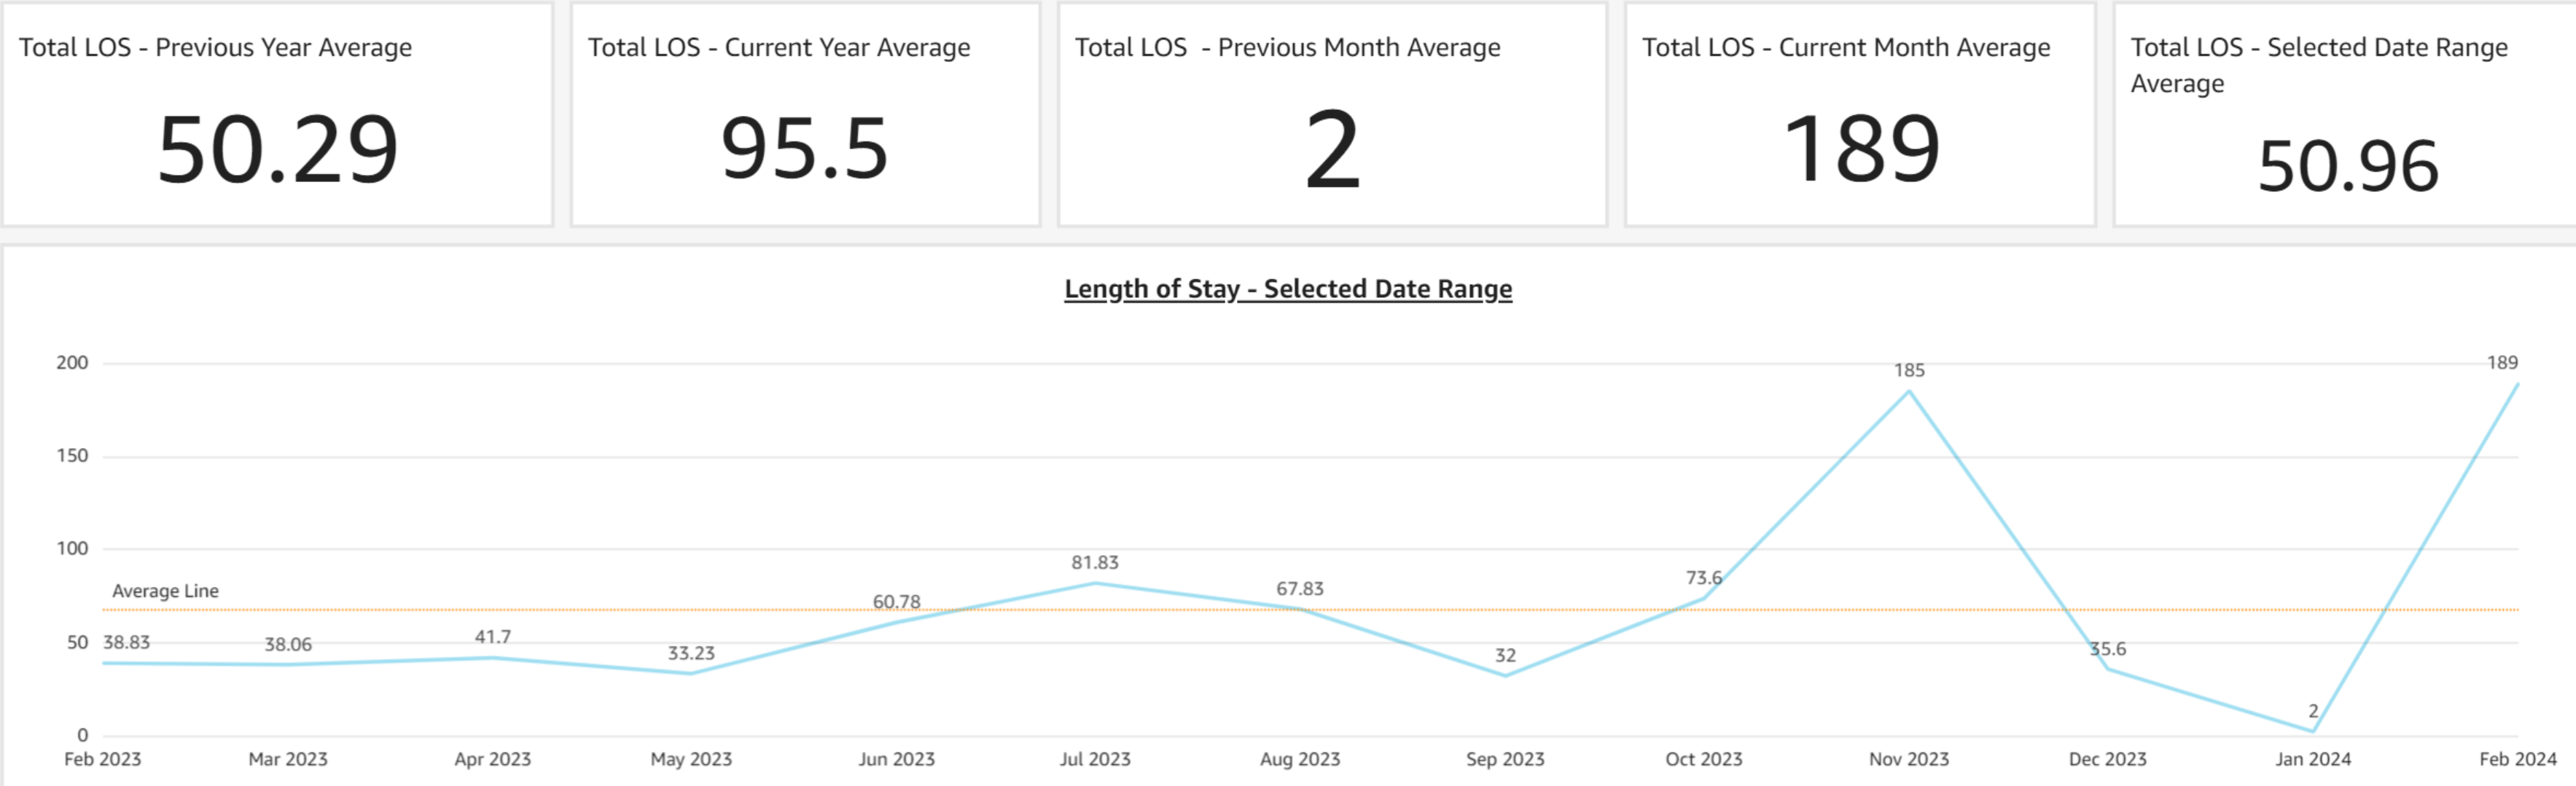Click the Dec 2023 data label 35.6
Image resolution: width=2576 pixels, height=786 pixels.
pos(2107,648)
